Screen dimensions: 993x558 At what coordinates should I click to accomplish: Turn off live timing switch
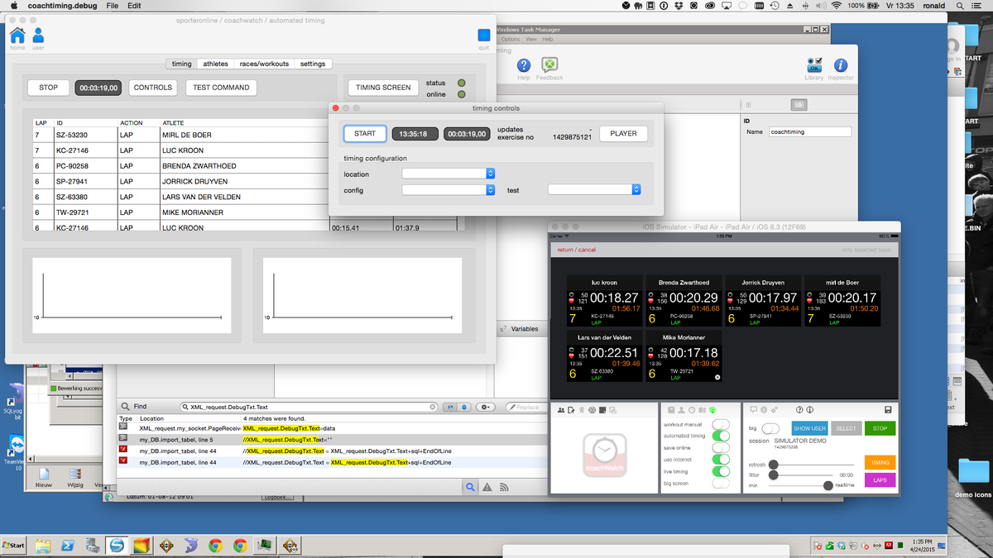click(721, 471)
